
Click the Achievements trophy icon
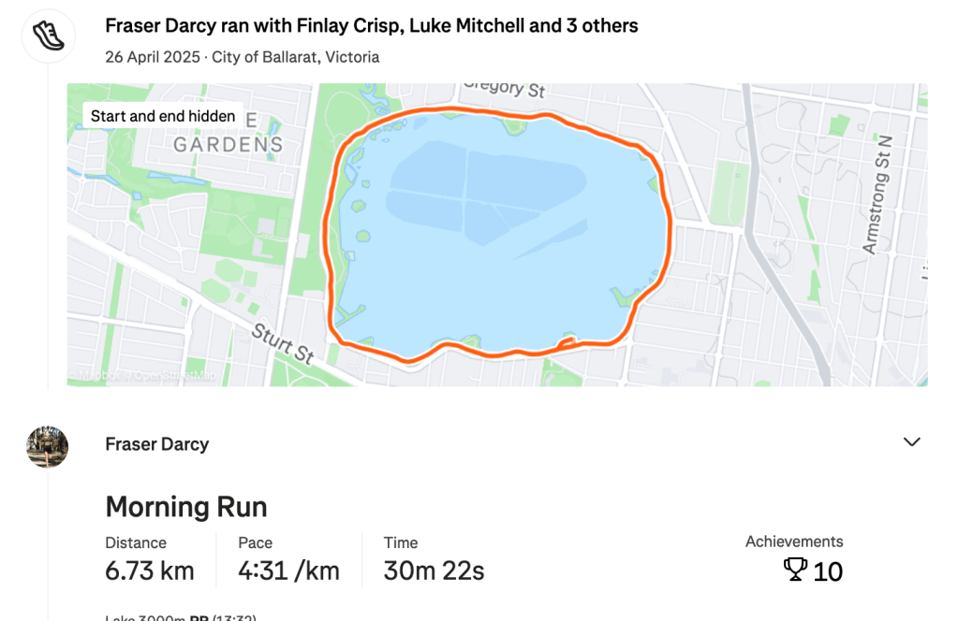point(795,570)
